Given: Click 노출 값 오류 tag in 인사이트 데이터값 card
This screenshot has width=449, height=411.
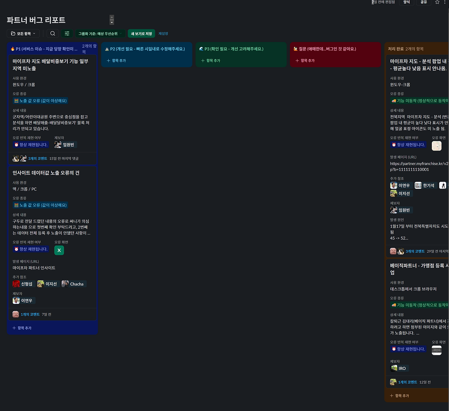Looking at the screenshot, I should click(40, 205).
